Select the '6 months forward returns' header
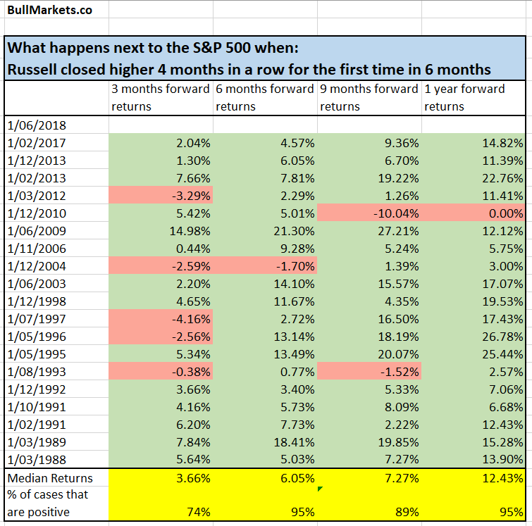532x526 pixels. point(265,98)
